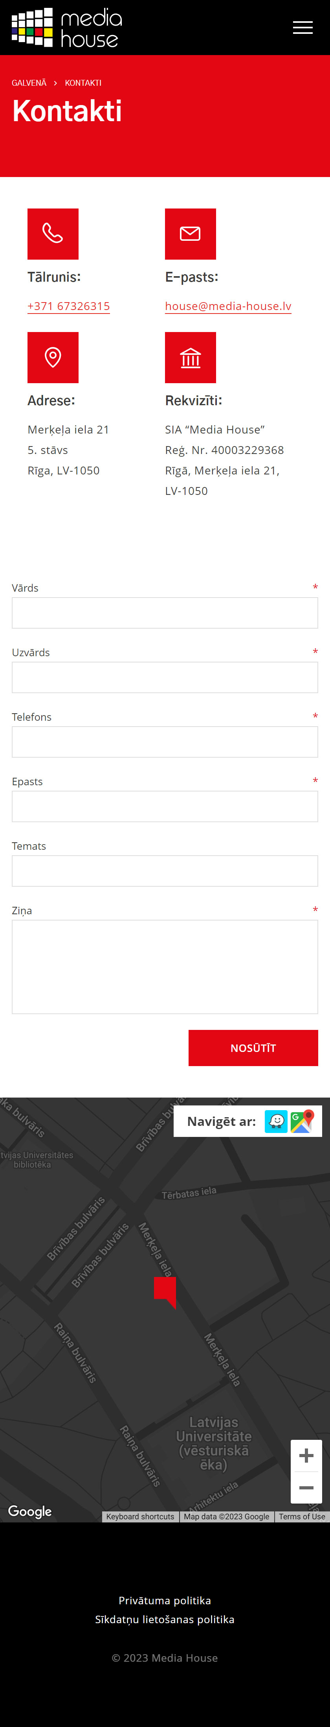This screenshot has width=330, height=1727.
Task: Click the red location pin icon
Action: [x=53, y=357]
